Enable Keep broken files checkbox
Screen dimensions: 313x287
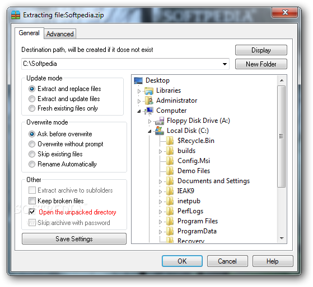(32, 200)
